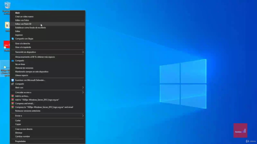Image resolution: width=257 pixels, height=144 pixels.
Task: Select Compress to rar and email
Action: 47,107
